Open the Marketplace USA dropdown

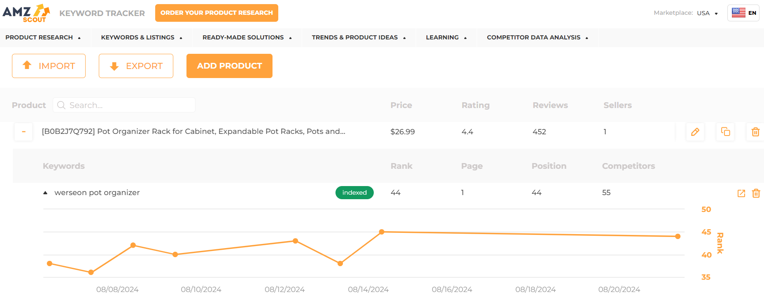[708, 13]
